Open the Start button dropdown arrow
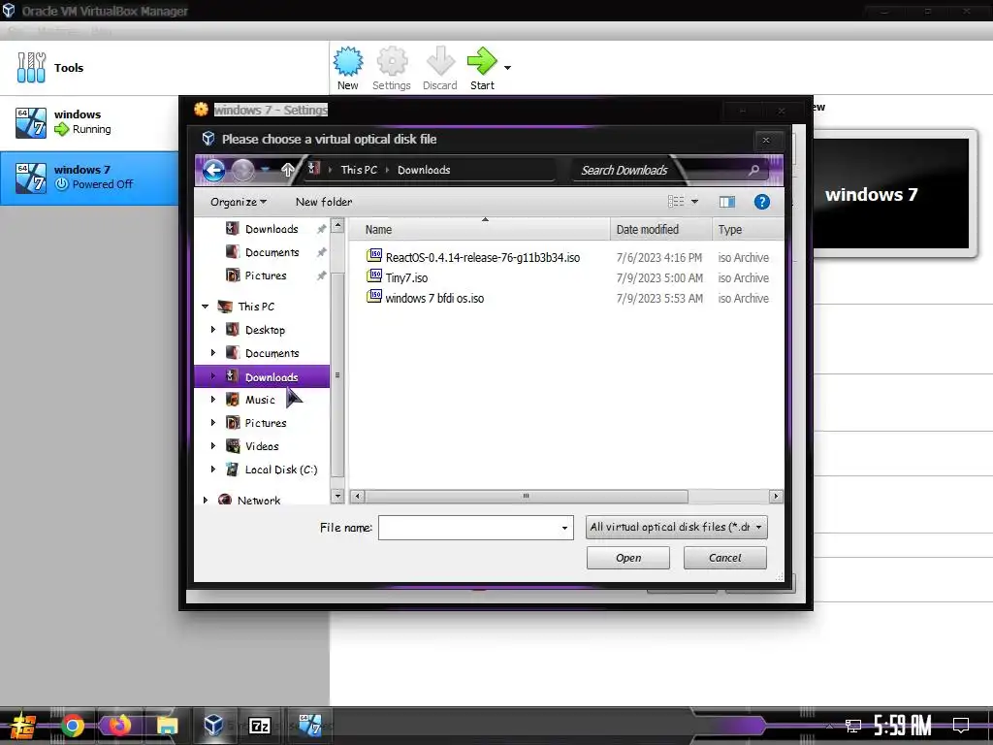 click(x=507, y=68)
